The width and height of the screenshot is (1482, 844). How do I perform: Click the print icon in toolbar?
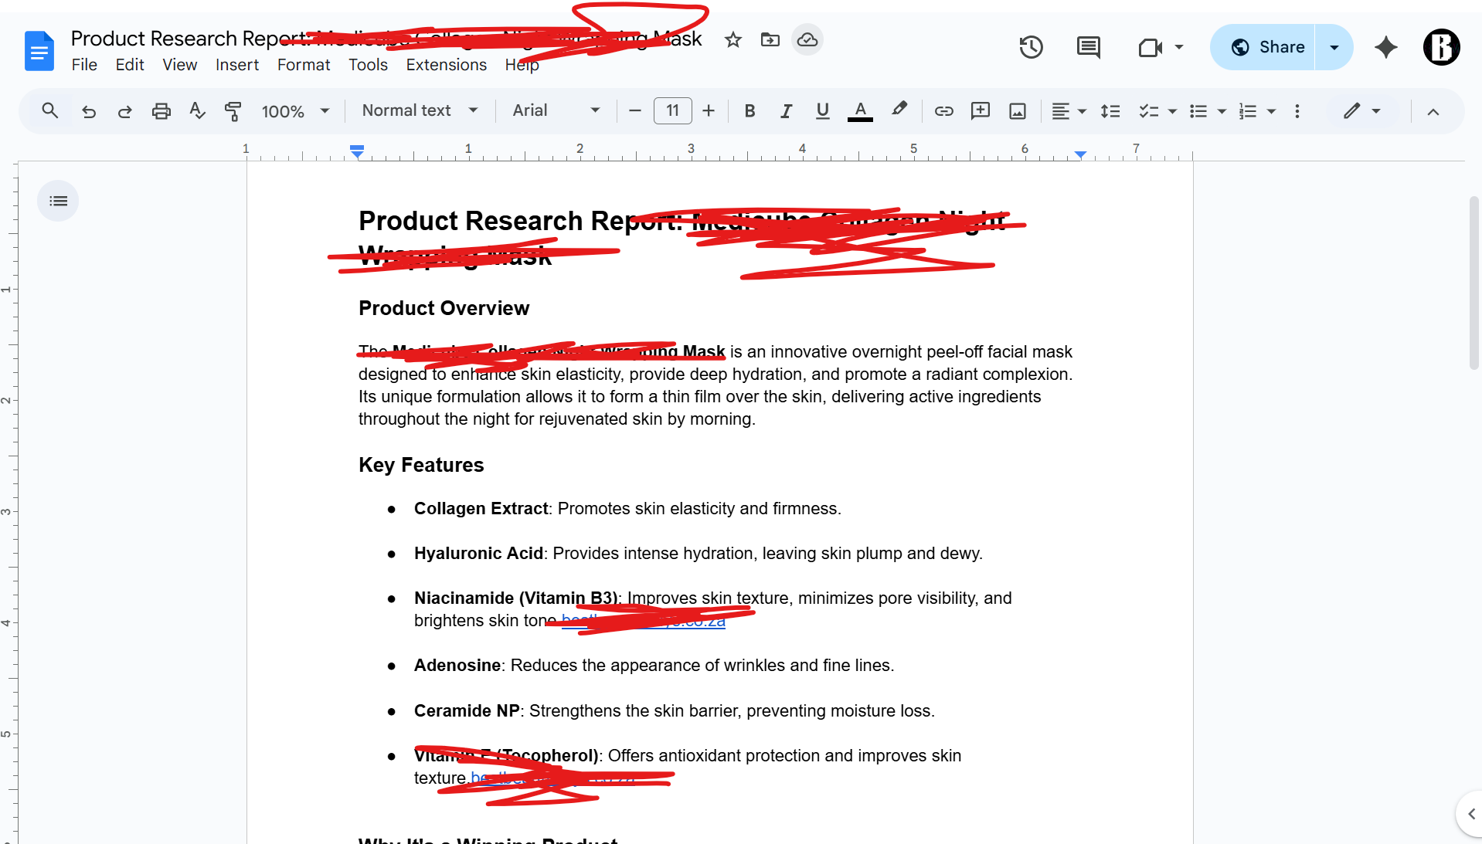161,111
